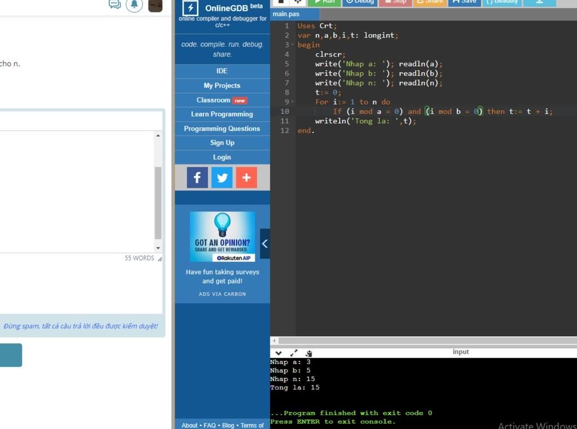Open the notification bell

click(134, 5)
